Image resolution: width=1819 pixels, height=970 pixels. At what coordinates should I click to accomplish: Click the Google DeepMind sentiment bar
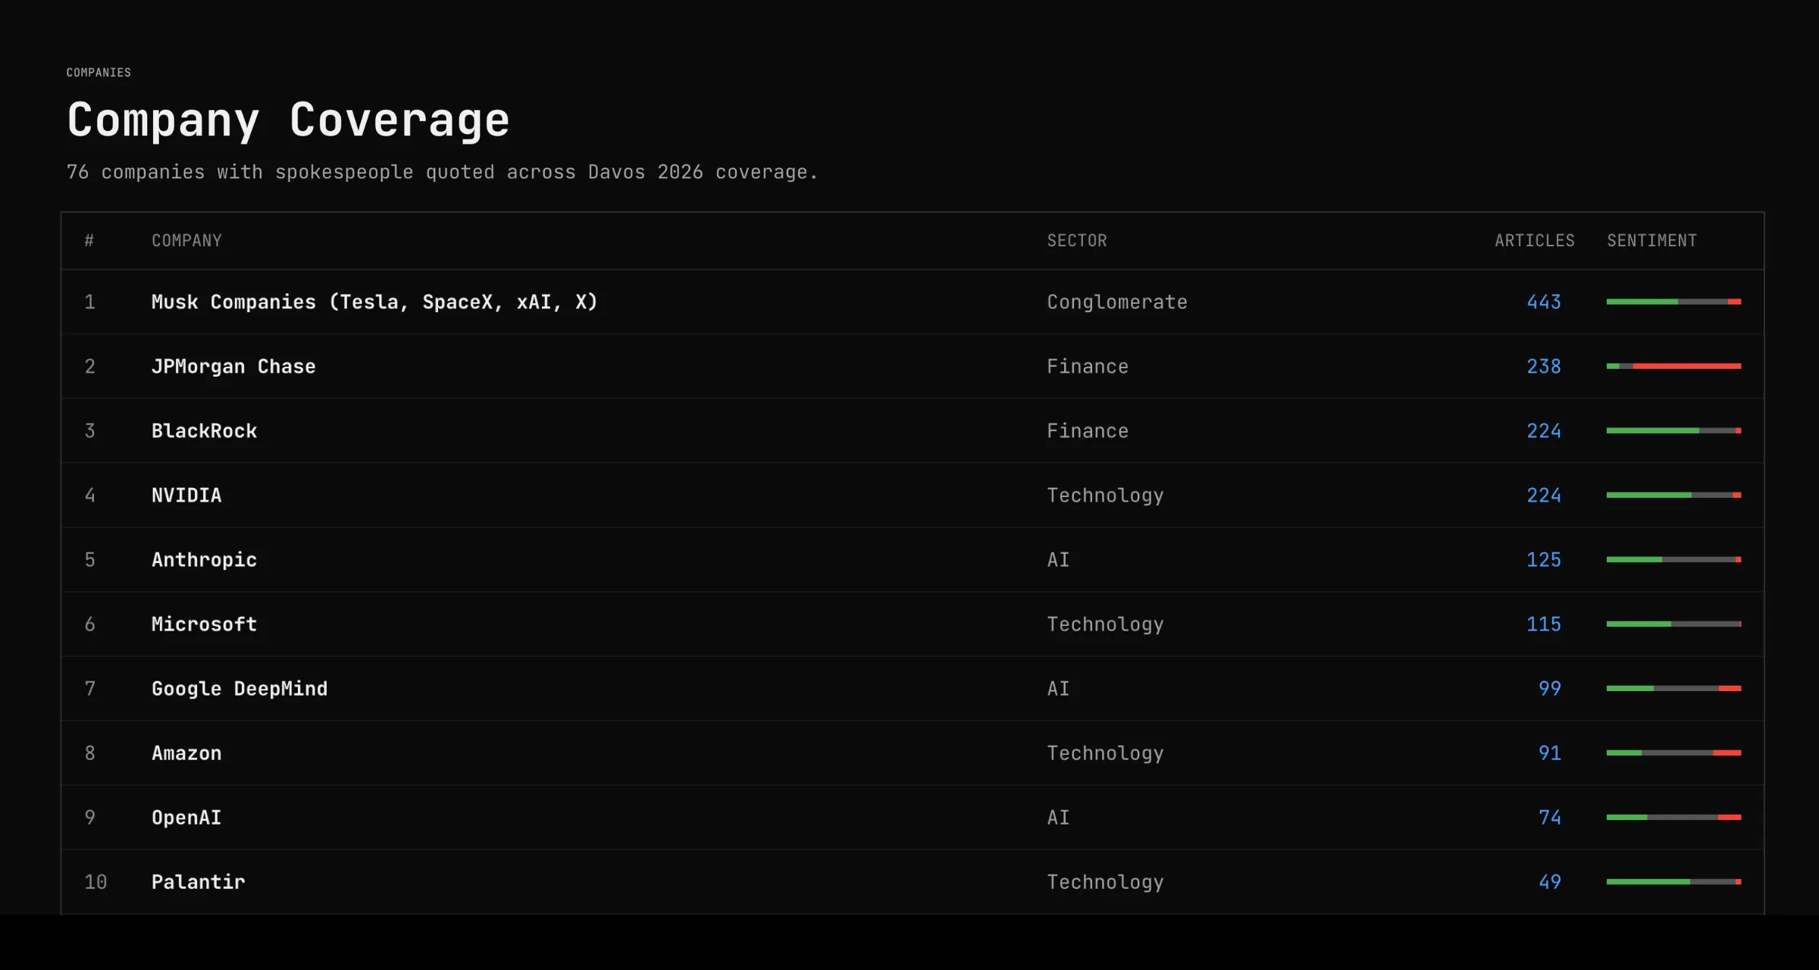tap(1673, 688)
